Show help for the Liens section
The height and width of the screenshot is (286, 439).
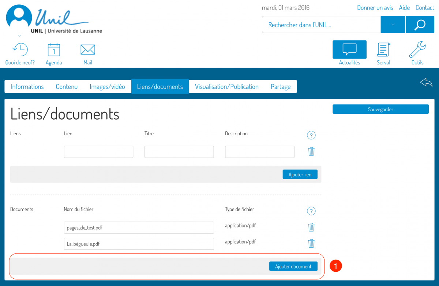pos(311,135)
